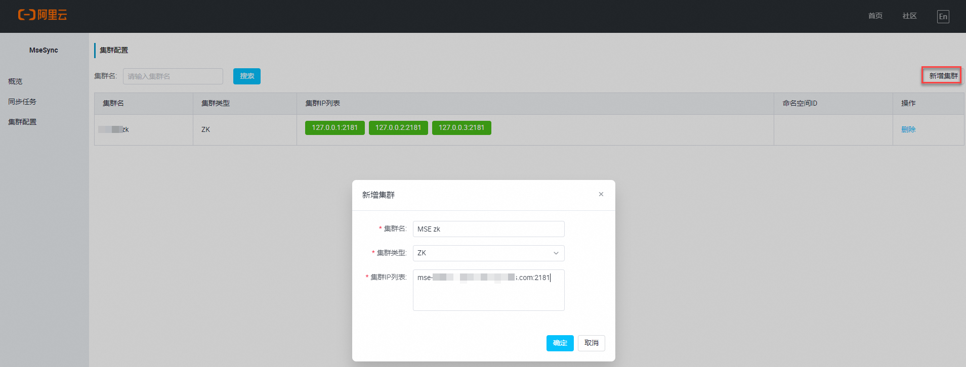Image resolution: width=966 pixels, height=367 pixels.
Task: Click the 127.0.0.1:2181 IP tag
Action: point(334,128)
